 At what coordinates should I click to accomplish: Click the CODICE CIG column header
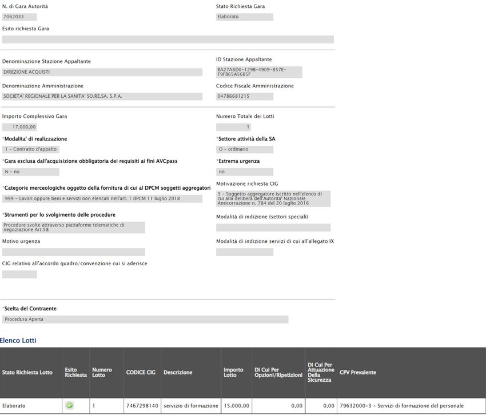coord(141,372)
